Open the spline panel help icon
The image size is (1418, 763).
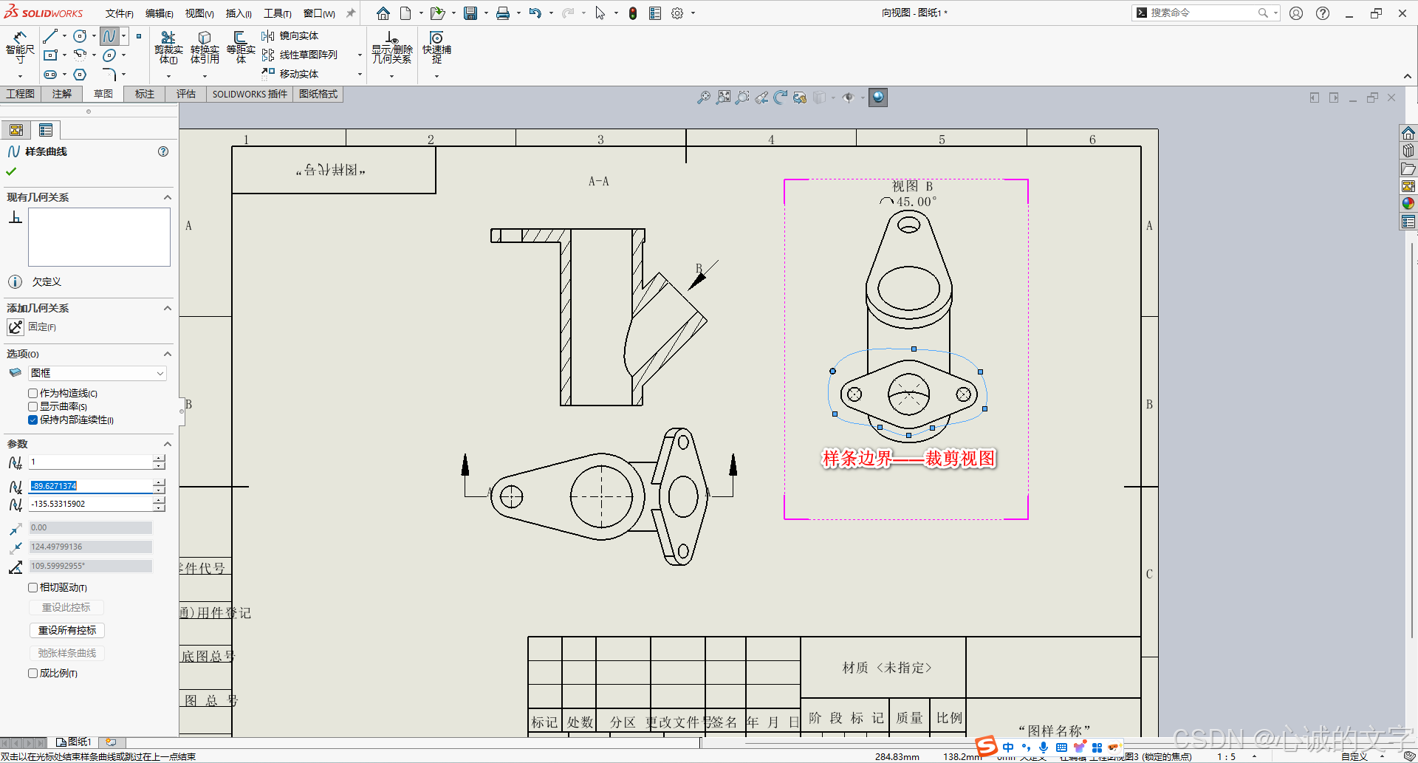(163, 151)
